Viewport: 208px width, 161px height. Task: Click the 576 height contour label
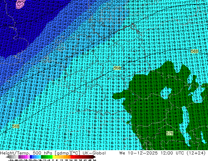click(x=170, y=133)
